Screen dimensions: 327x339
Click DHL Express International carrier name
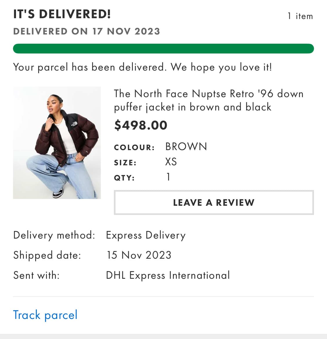(x=168, y=275)
